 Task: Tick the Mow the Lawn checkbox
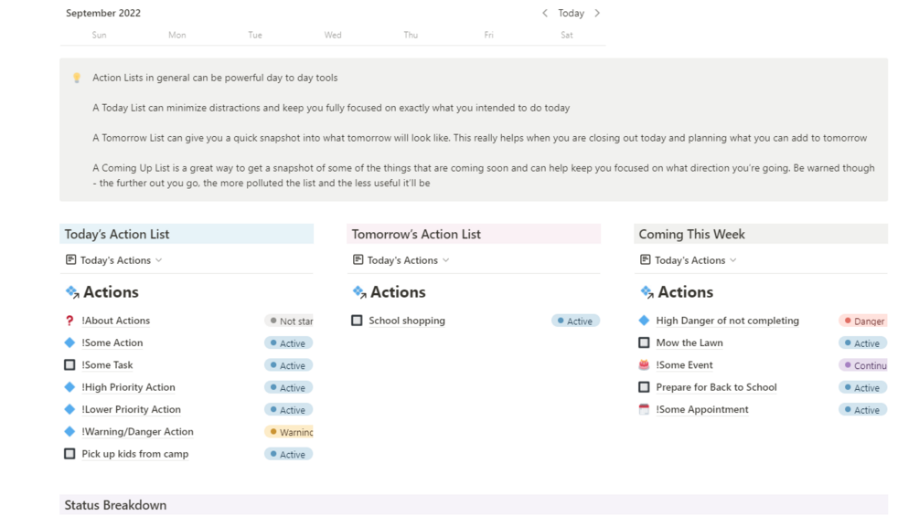click(x=644, y=342)
